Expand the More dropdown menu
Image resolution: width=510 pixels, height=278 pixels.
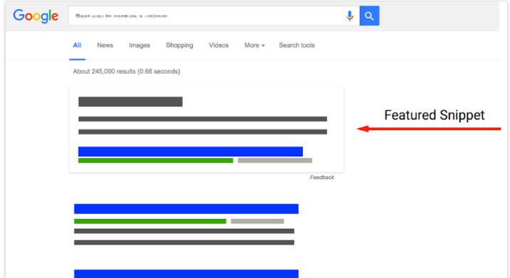point(254,45)
